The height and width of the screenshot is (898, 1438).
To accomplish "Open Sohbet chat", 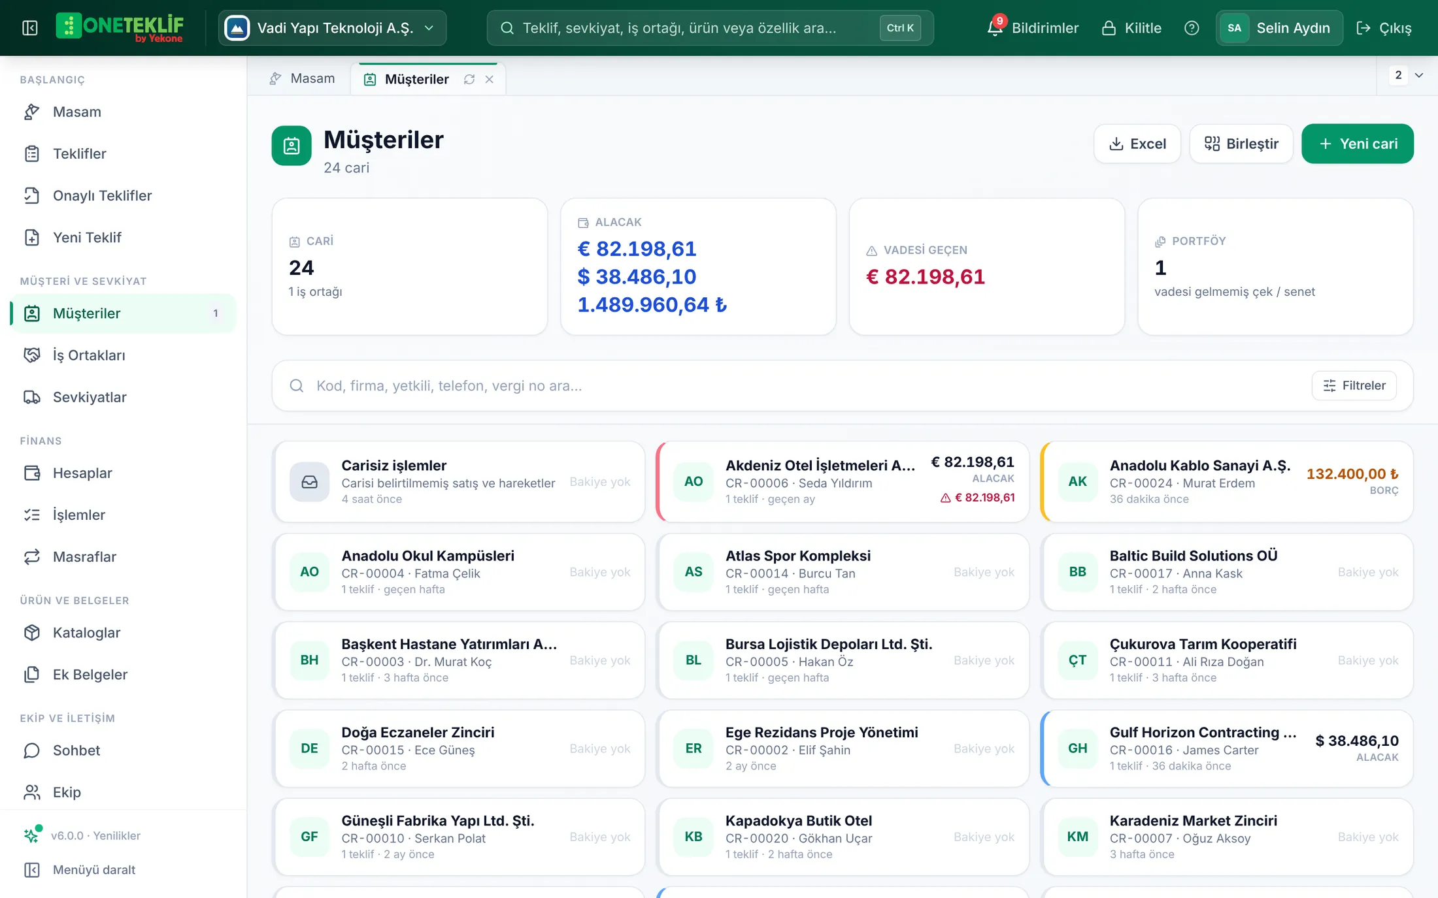I will pyautogui.click(x=123, y=750).
